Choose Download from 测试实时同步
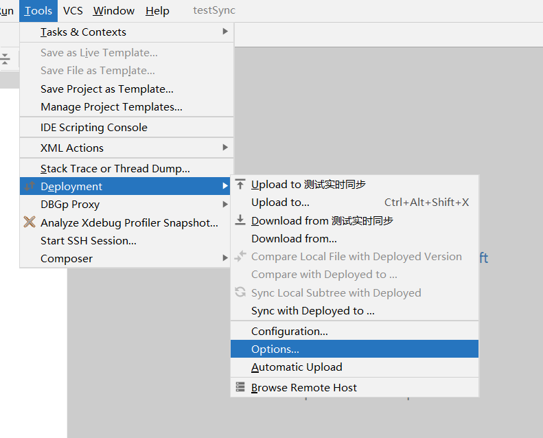 pyautogui.click(x=355, y=220)
